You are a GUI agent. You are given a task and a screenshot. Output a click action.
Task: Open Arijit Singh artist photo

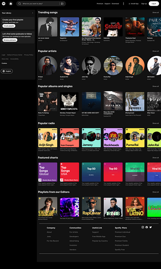(x=135, y=65)
